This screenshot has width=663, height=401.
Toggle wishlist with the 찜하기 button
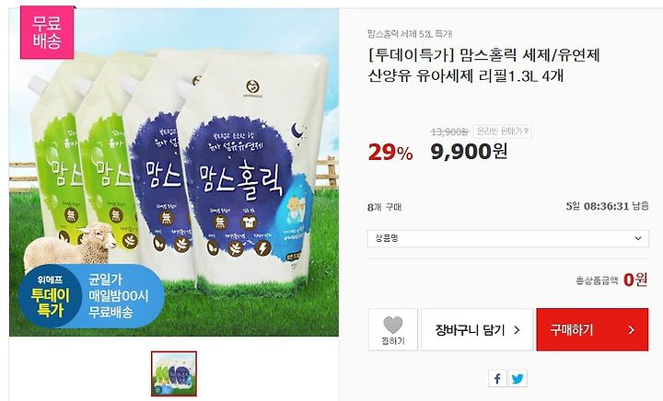393,329
